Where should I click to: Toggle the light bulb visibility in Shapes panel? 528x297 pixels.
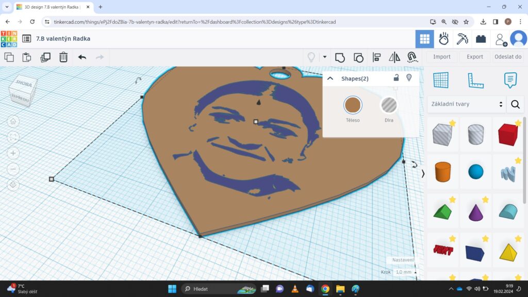click(409, 78)
